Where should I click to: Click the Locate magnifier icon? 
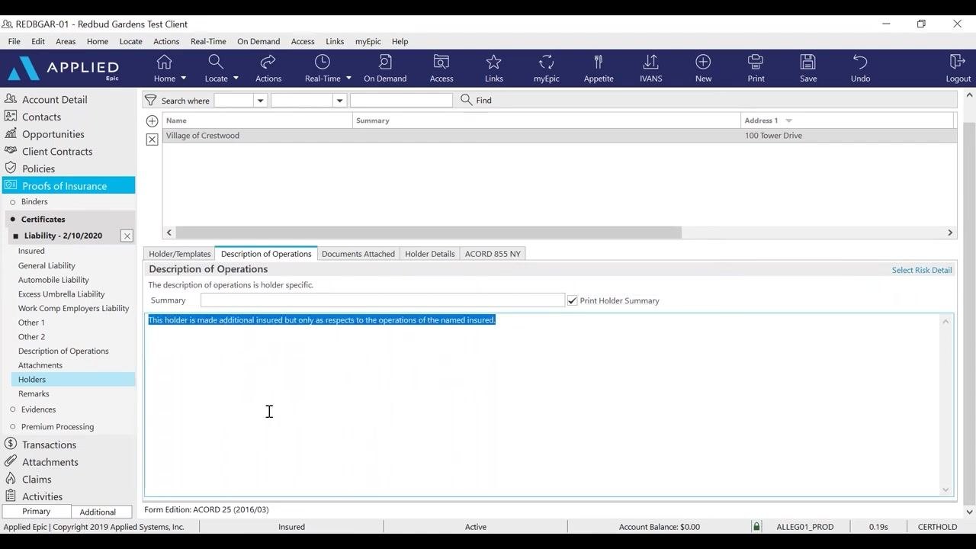216,62
